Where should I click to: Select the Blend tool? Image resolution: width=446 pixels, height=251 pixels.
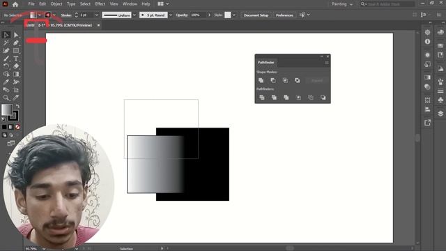6,90
